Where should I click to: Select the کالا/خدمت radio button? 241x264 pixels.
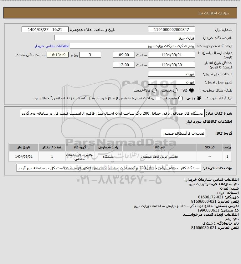click(154, 90)
